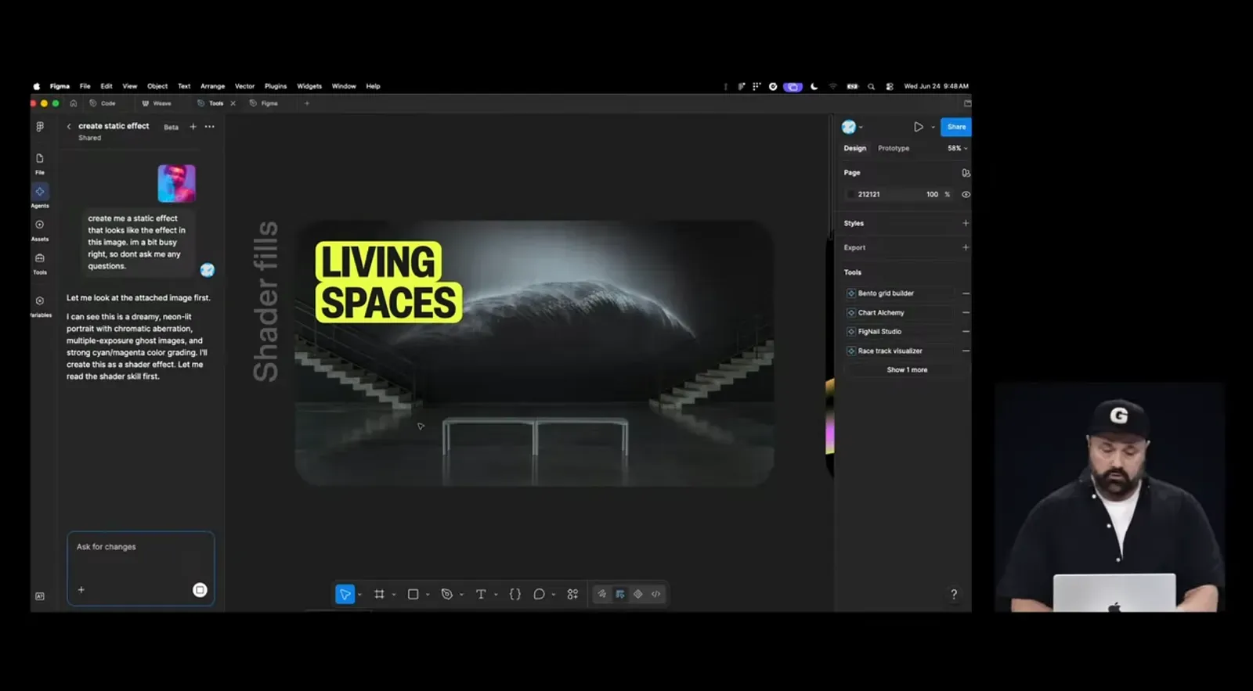Open the File panel in left sidebar
Viewport: 1253px width, 691px height.
point(40,163)
